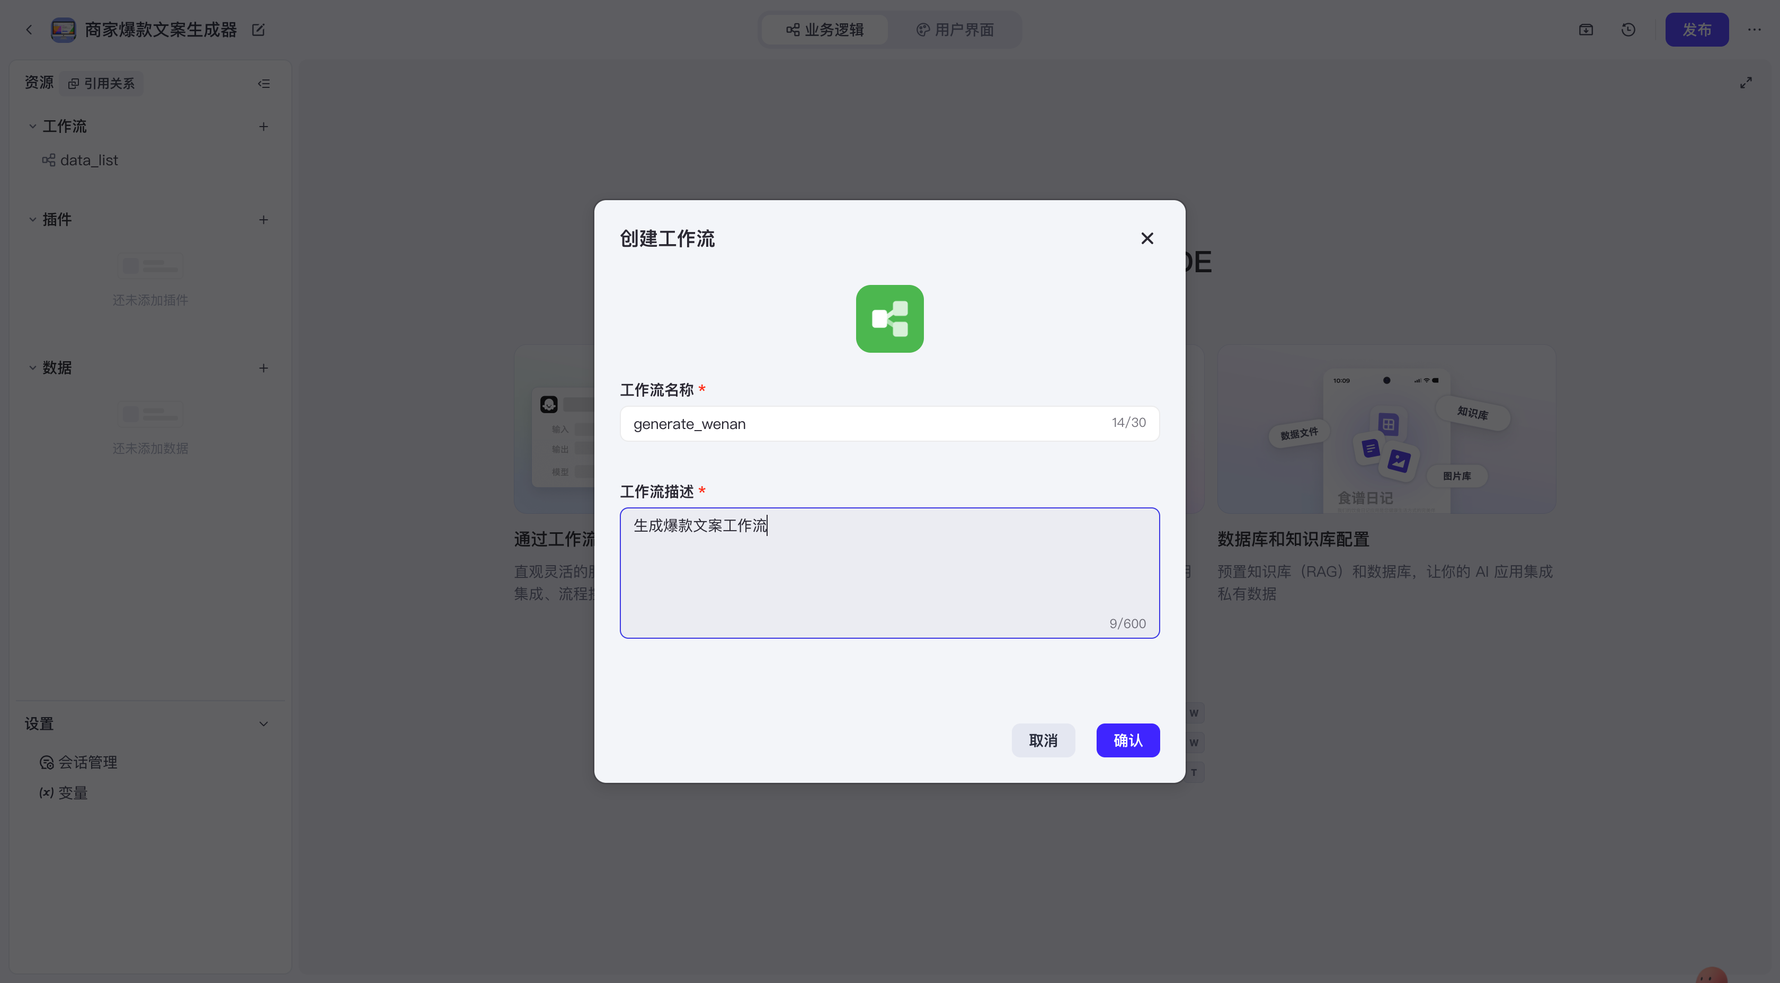Open the version history clock icon
Screen dimensions: 1780x983
tap(1628, 30)
